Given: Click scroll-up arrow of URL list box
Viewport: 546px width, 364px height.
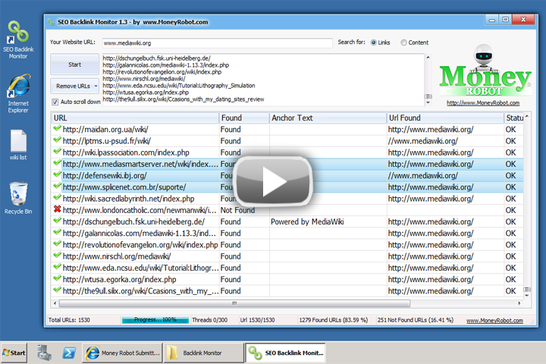Looking at the screenshot, I should tap(428, 57).
